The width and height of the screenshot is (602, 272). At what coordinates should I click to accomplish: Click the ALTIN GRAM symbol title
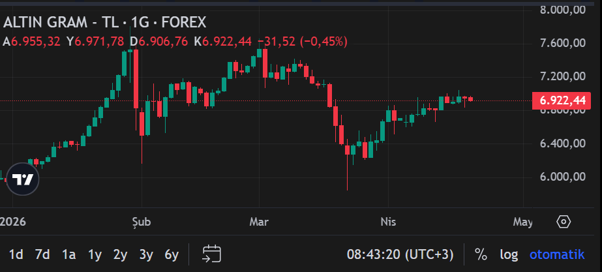[x=104, y=22]
